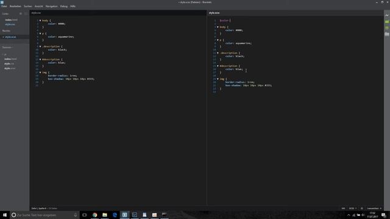Screen dimensions: 390x219
Task: Click the $color text on line 1 right pane
Action: click(224, 21)
